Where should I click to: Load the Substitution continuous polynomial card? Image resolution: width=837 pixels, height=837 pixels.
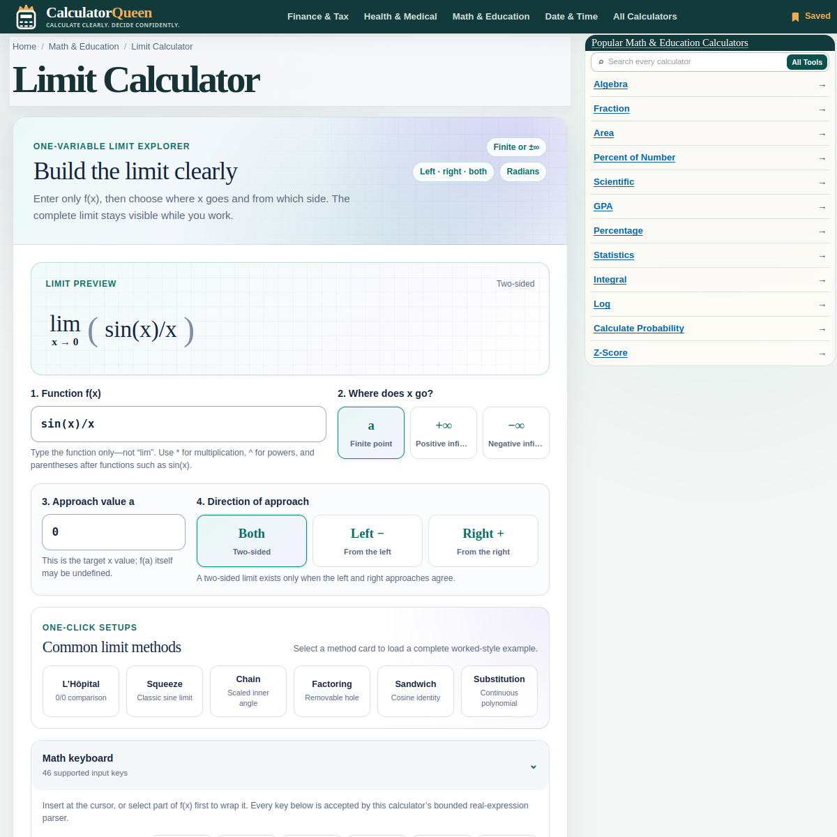pyautogui.click(x=499, y=691)
